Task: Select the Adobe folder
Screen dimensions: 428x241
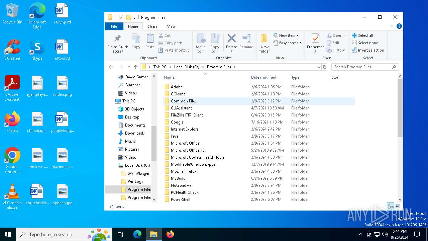Action: click(x=258, y=87)
